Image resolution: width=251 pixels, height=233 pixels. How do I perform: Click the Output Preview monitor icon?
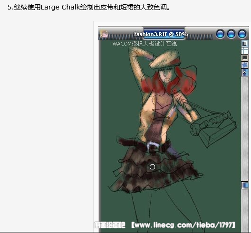point(245,58)
